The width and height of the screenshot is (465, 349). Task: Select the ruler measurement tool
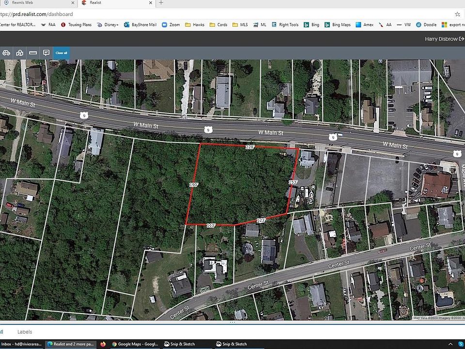pos(33,53)
